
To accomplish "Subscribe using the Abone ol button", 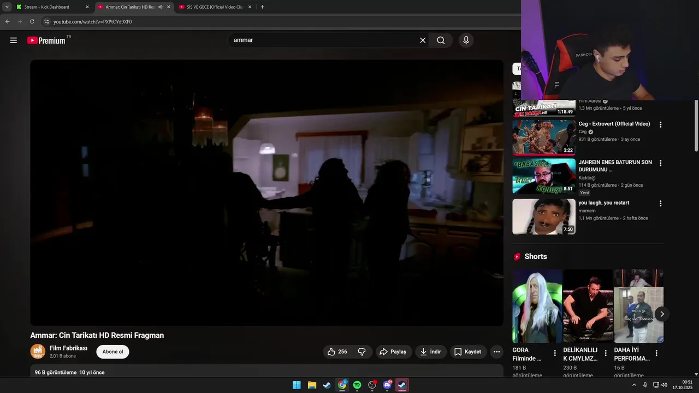I will coord(113,352).
